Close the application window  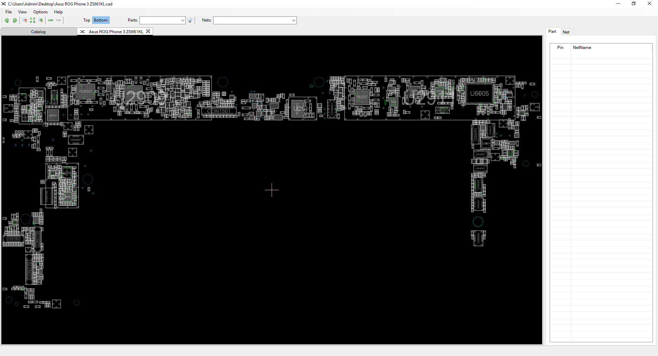point(649,4)
